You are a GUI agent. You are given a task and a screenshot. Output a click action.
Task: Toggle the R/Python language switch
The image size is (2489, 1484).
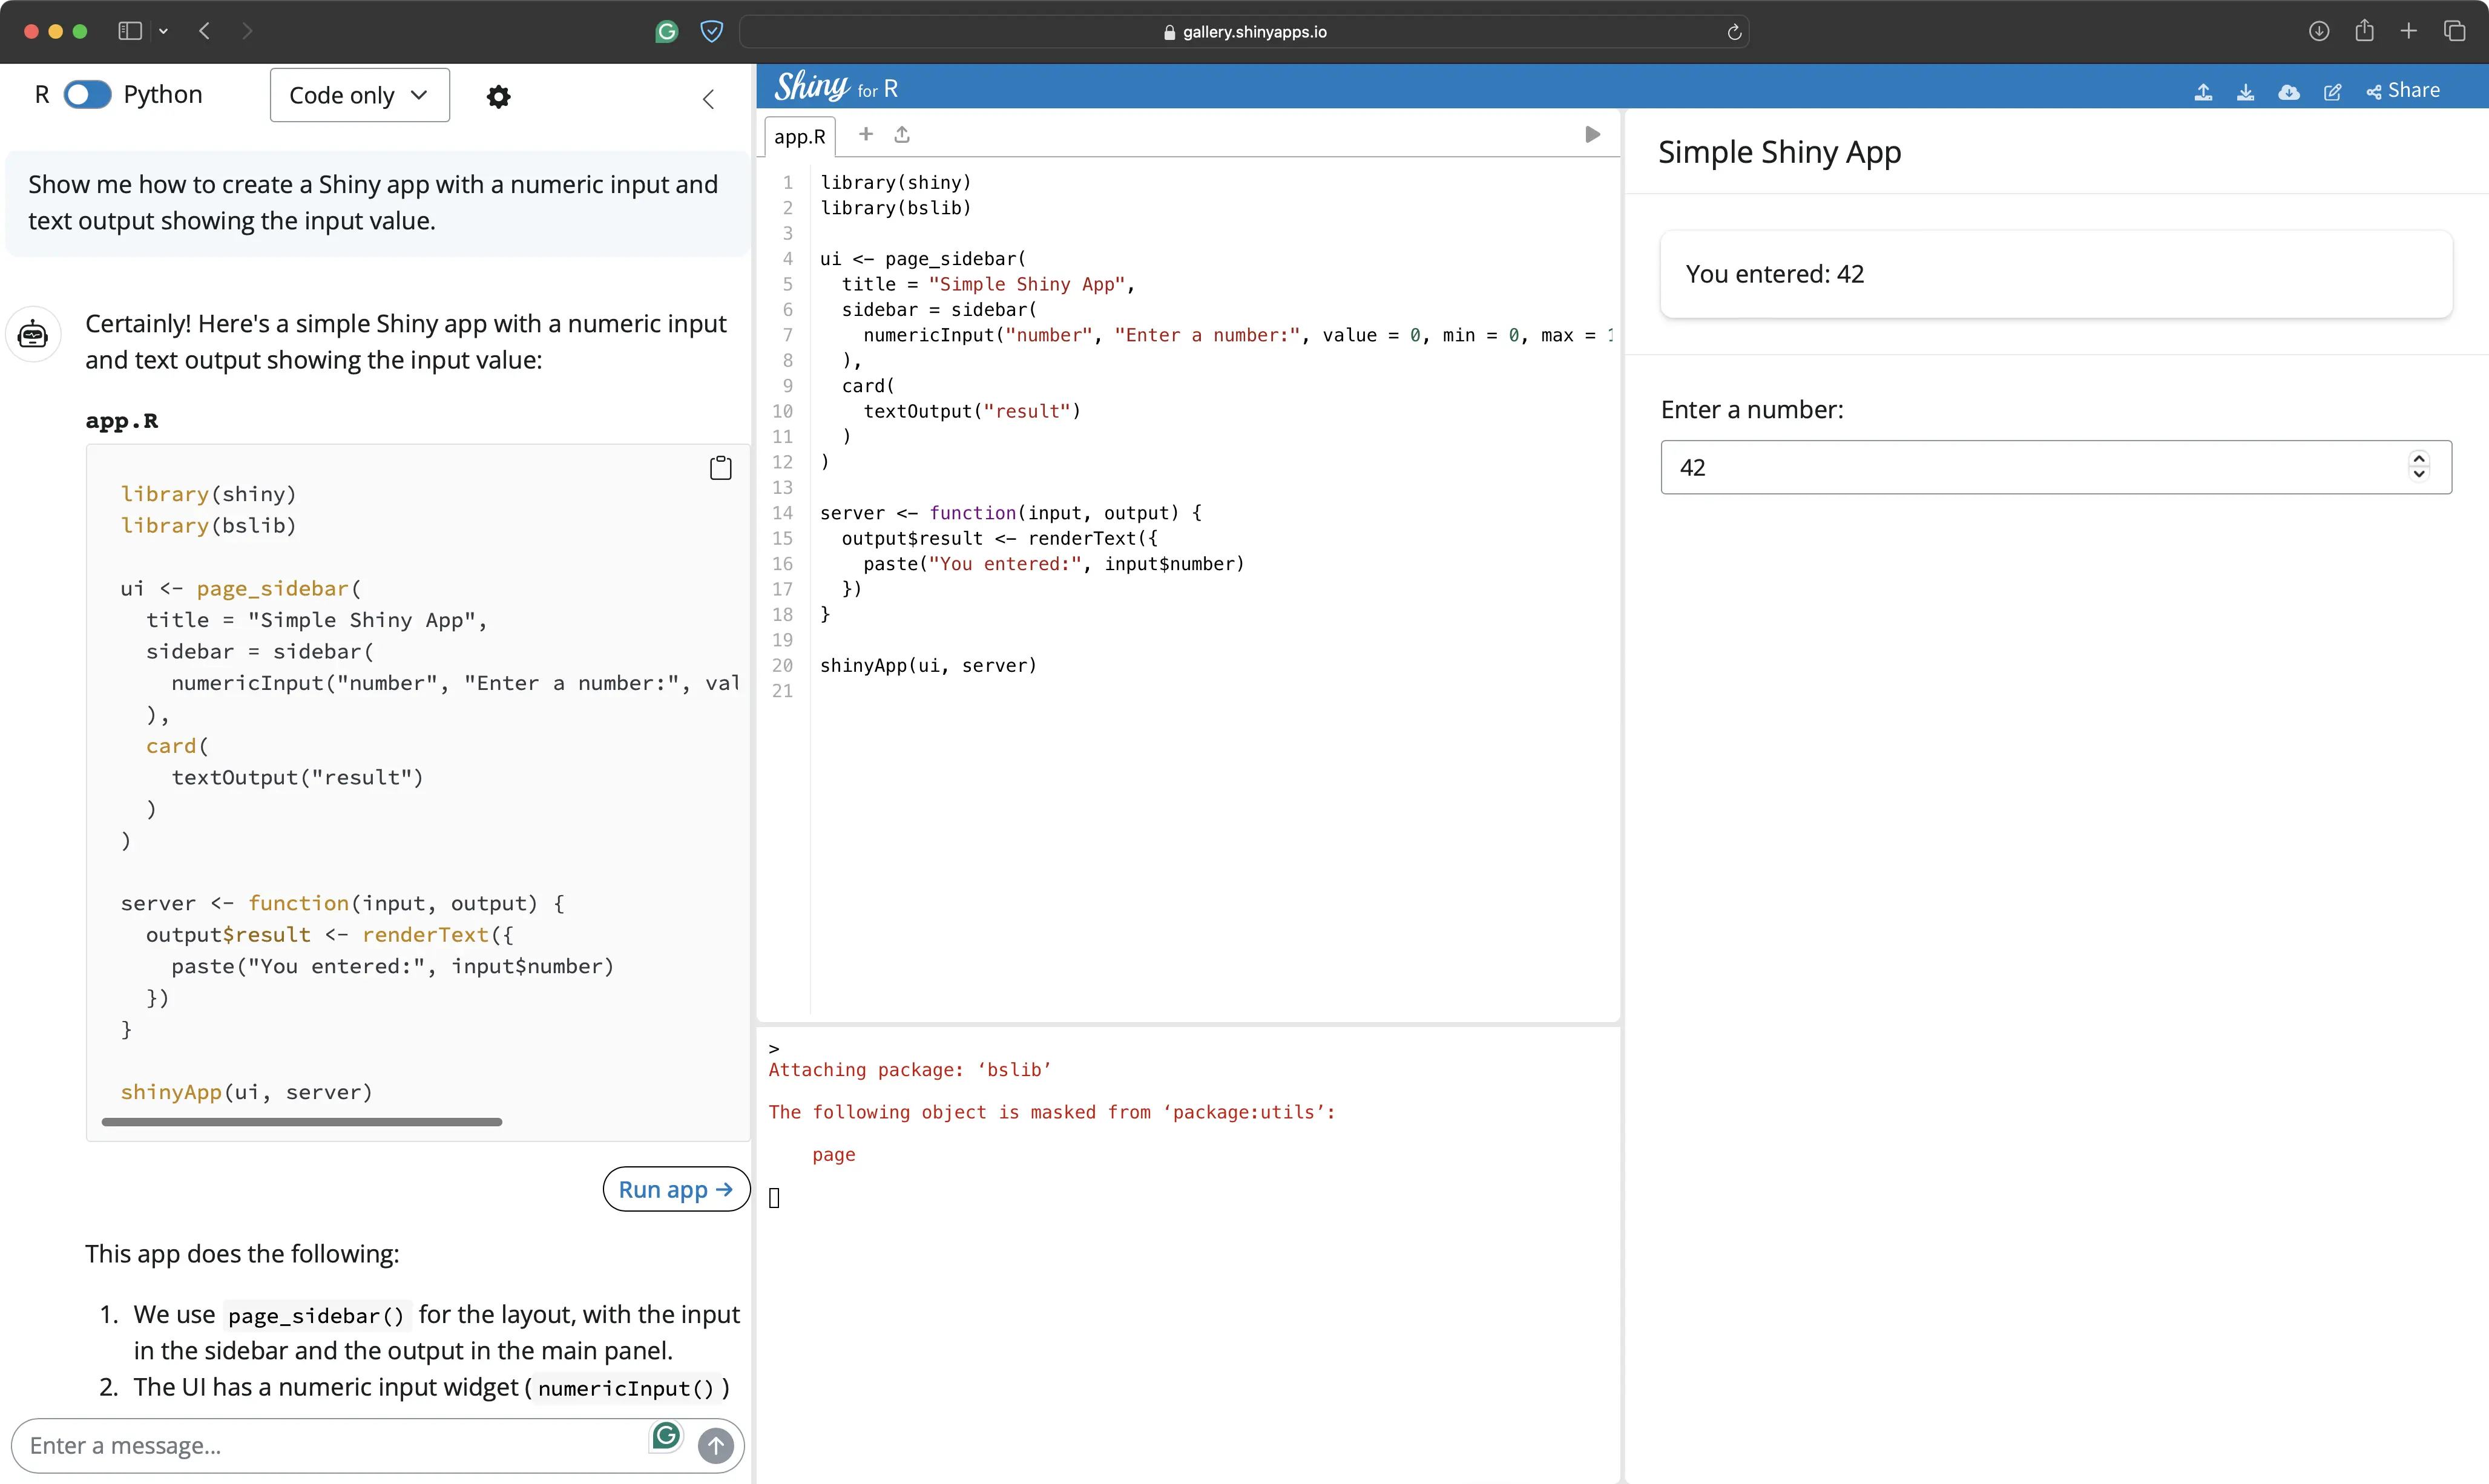(87, 95)
